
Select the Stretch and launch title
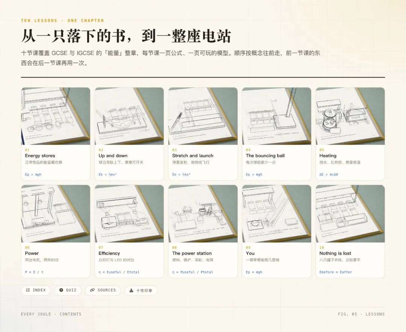192,156
